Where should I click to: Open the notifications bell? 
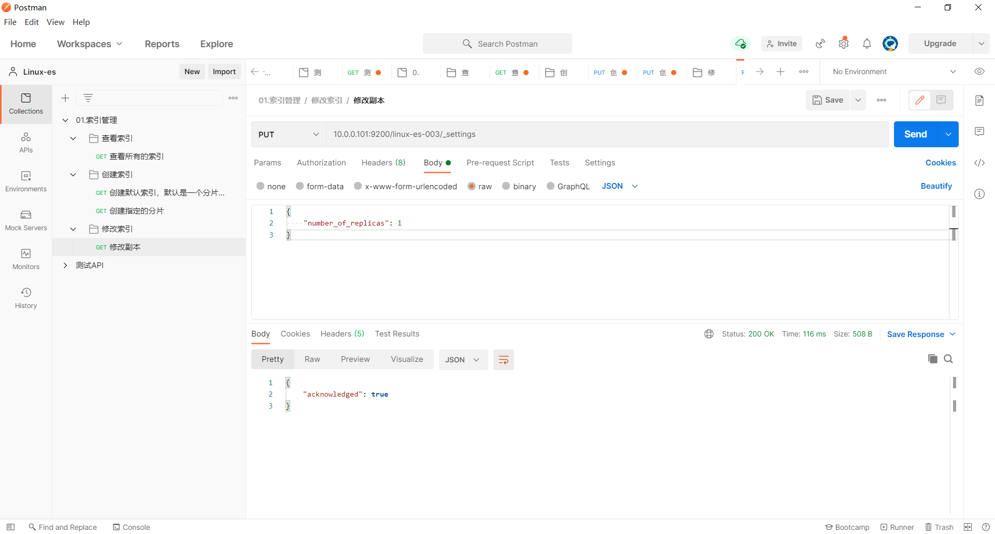pos(867,44)
